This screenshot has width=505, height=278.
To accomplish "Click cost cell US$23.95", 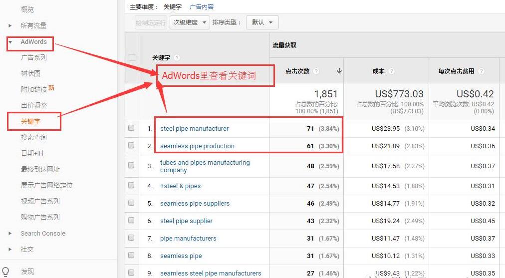I will point(386,129).
